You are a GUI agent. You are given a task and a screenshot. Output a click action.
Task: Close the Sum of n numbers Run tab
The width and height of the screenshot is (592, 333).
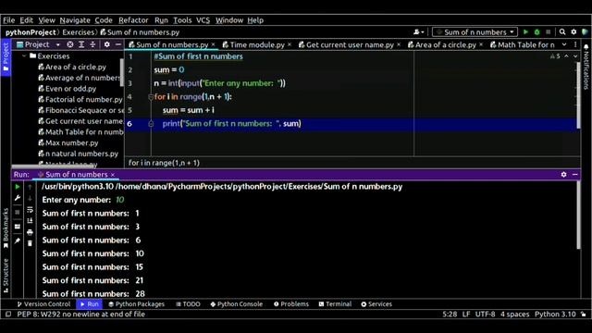tap(113, 175)
